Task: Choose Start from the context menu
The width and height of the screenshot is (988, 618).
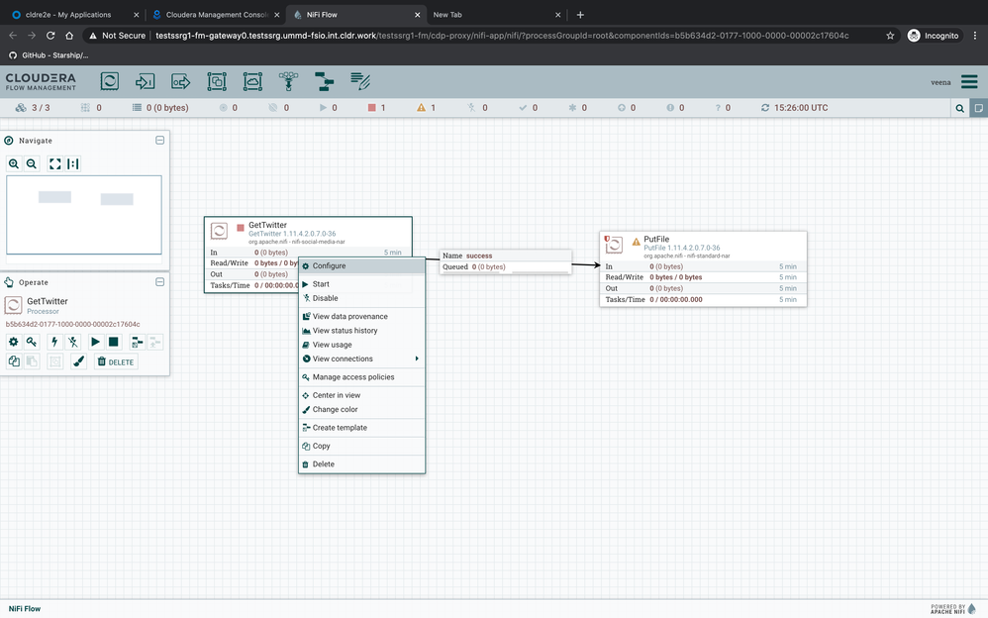Action: click(x=361, y=284)
